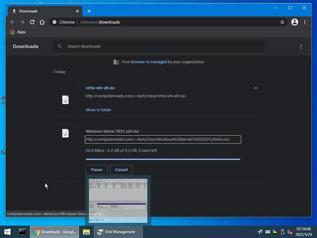This screenshot has width=317, height=238.
Task: Open the Chrome profile avatar
Action: [x=295, y=22]
